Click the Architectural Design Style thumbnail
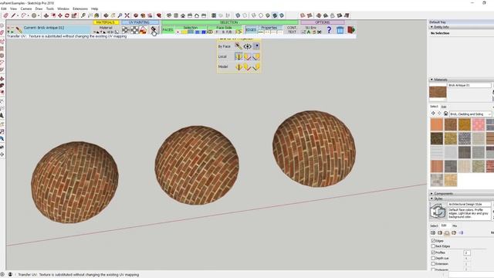 pos(438,211)
